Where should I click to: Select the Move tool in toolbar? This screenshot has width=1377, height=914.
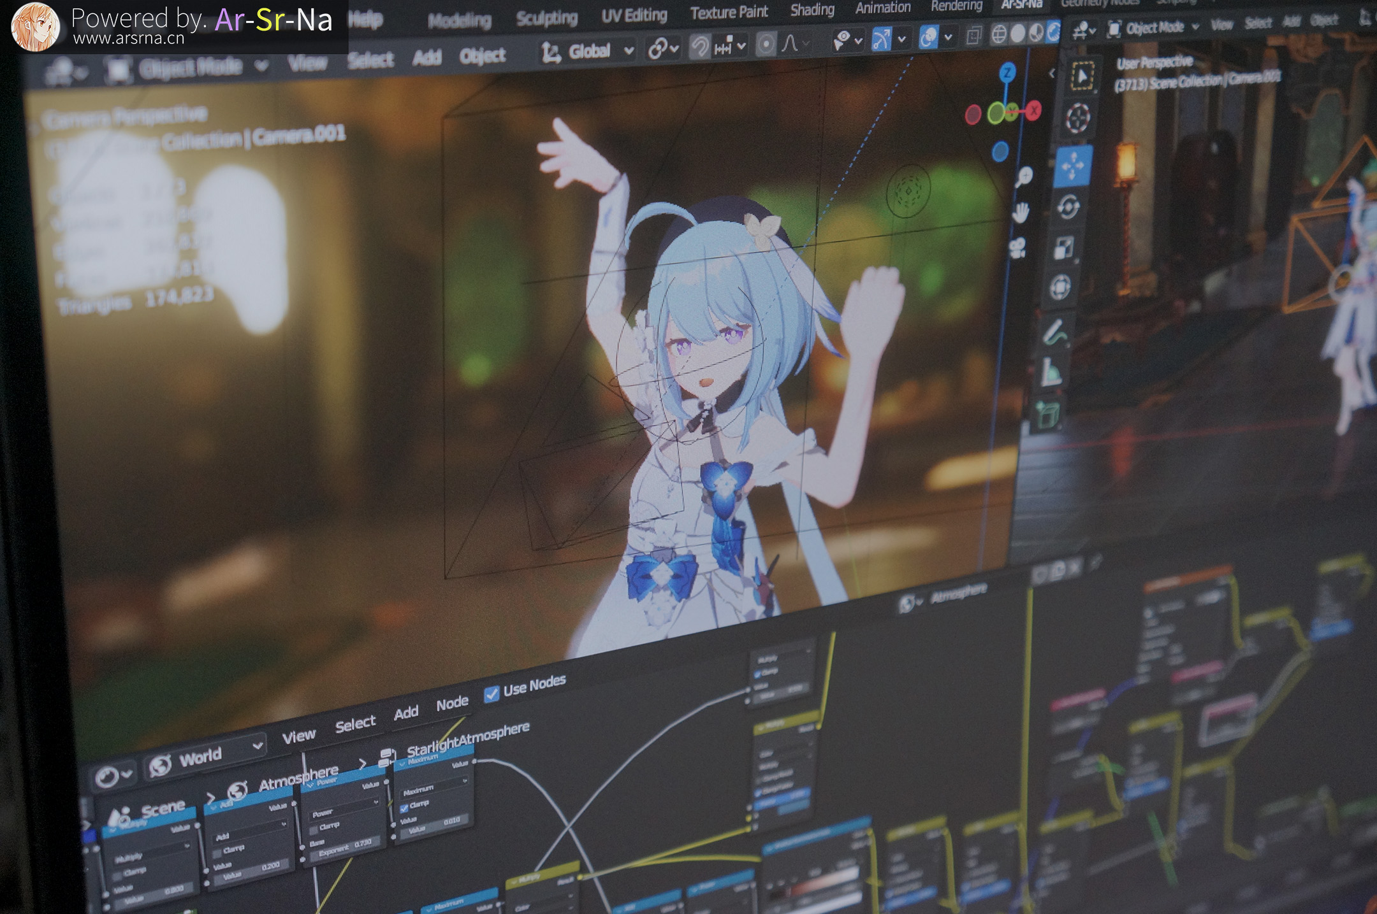pyautogui.click(x=1073, y=166)
